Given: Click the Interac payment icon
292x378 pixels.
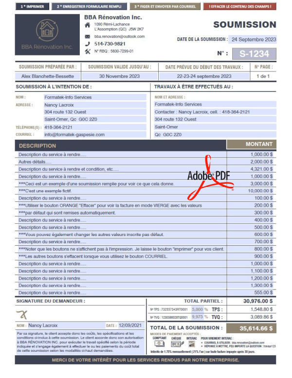Looking at the screenshot, I should point(192,344).
